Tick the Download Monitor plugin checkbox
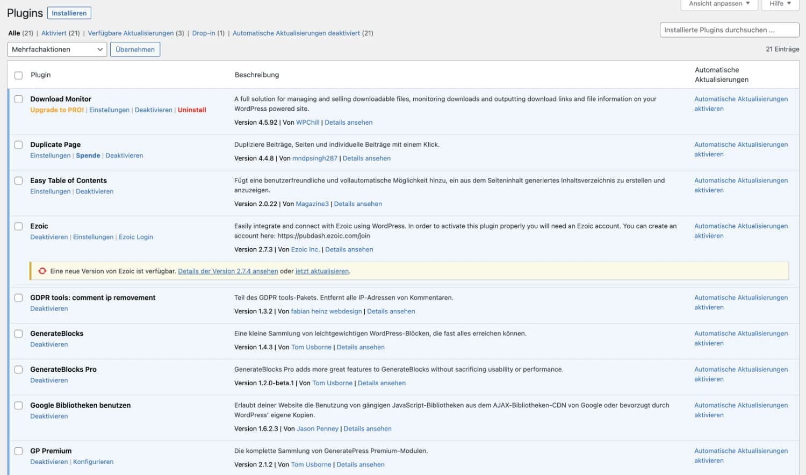Image resolution: width=806 pixels, height=475 pixels. (18, 99)
